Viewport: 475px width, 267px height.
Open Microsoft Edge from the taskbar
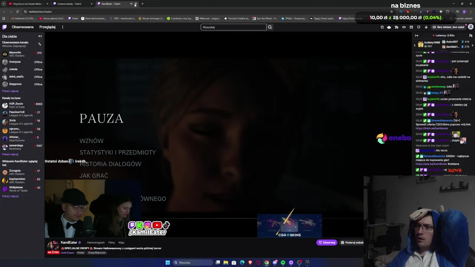click(x=242, y=263)
